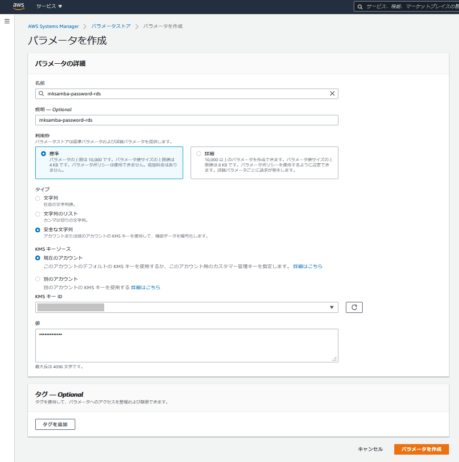Screen dimensions: 459x462
Task: Select 現在のアカウント as KMS key source
Action: click(x=38, y=258)
